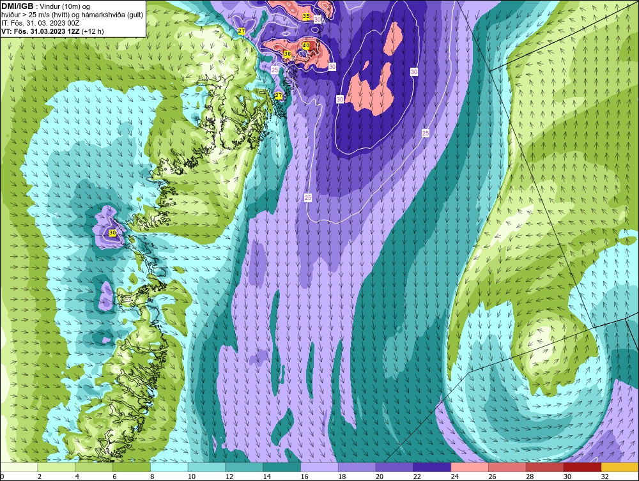Image resolution: width=639 pixels, height=481 pixels.
Task: Click legend swatch between 0 and 2
Action: click(x=19, y=468)
